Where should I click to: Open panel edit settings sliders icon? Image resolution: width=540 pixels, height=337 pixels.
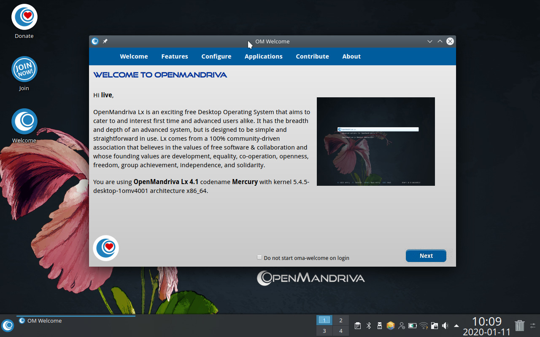point(532,325)
